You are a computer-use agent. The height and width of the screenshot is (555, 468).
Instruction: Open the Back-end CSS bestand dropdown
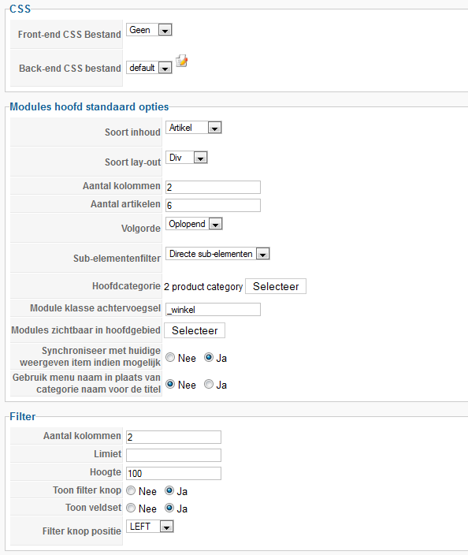[x=149, y=67]
